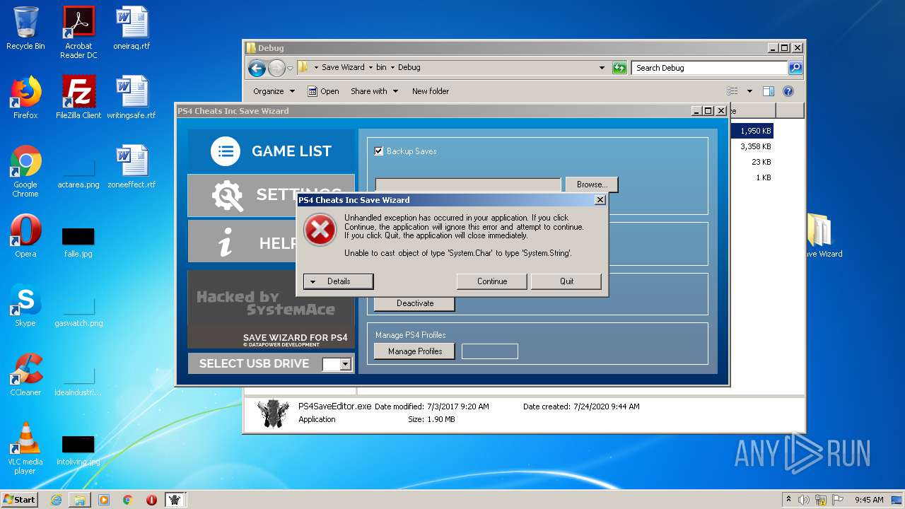
Task: Open the Opera browser shortcut
Action: pos(25,236)
